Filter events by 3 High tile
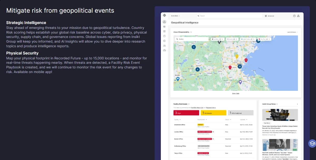This screenshot has width=316, height=160. [186, 113]
